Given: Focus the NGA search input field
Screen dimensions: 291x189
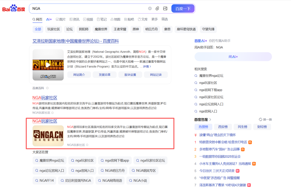Looking at the screenshot, I should pos(89,9).
